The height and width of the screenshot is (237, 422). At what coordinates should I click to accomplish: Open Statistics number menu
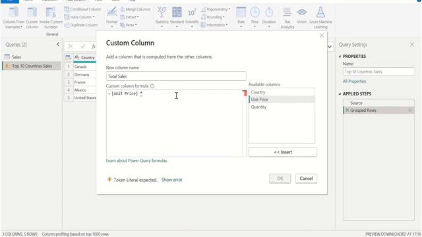(162, 17)
